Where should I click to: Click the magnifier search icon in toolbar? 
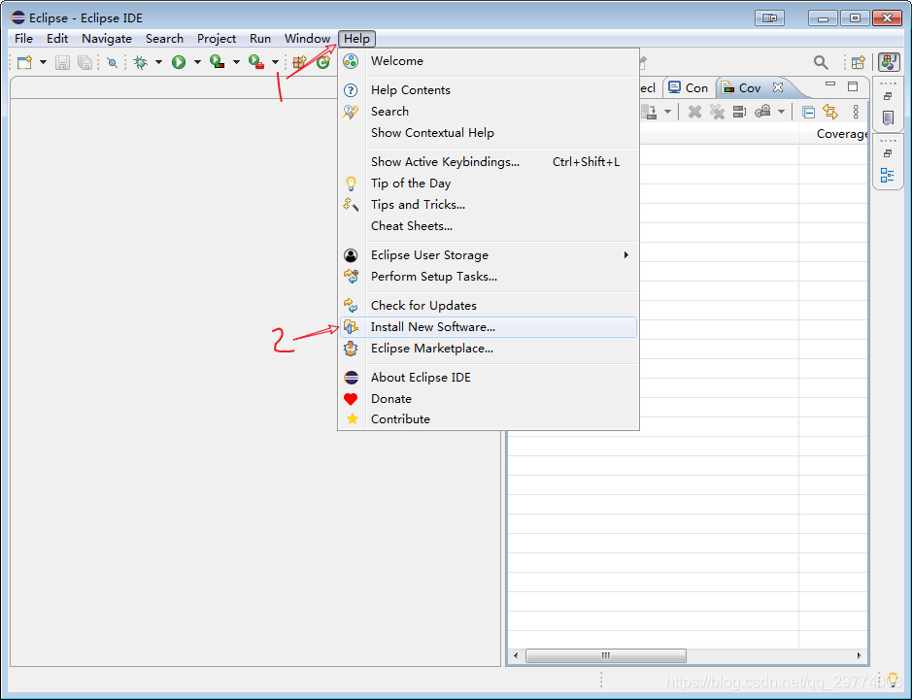coord(821,62)
